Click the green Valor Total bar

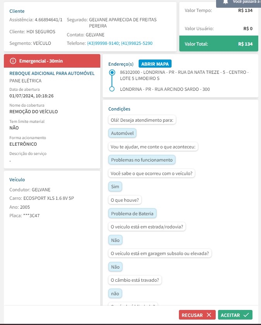point(218,44)
